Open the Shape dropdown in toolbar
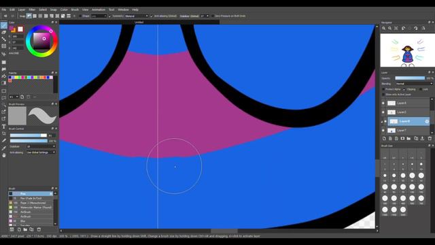 click(99, 16)
